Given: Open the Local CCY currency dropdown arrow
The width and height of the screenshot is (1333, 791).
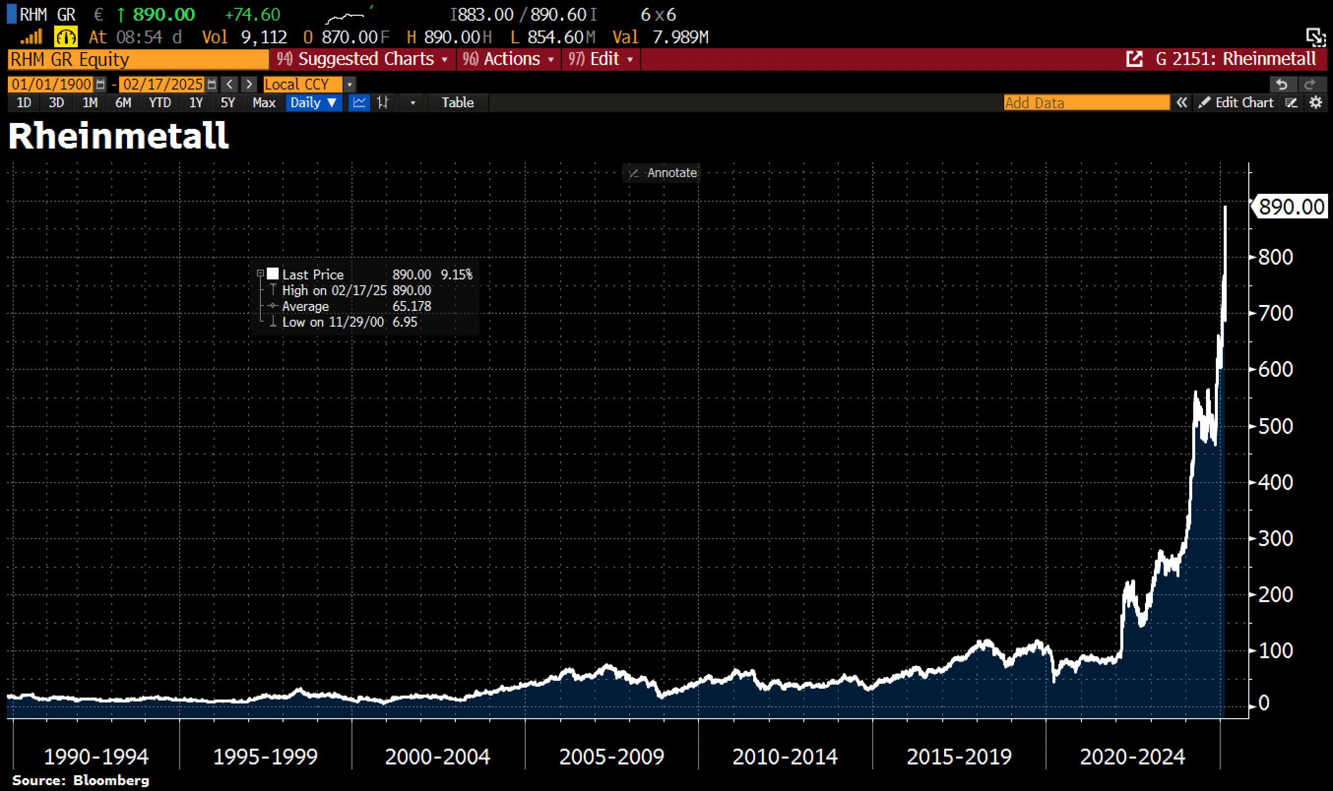Looking at the screenshot, I should pyautogui.click(x=350, y=84).
